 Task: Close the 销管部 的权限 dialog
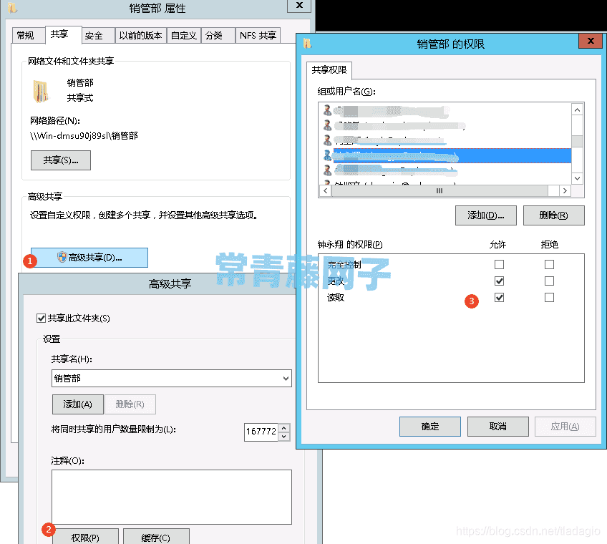point(591,41)
